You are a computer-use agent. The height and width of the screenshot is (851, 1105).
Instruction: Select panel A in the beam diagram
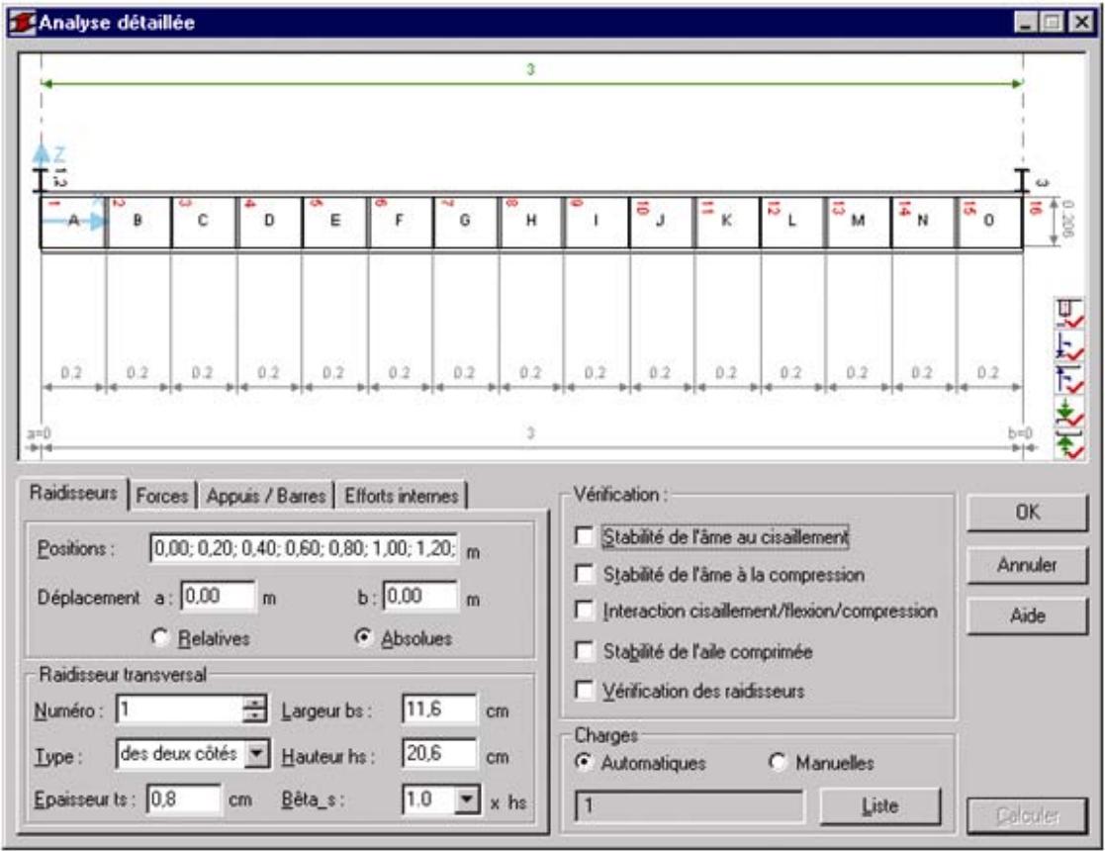[x=73, y=222]
